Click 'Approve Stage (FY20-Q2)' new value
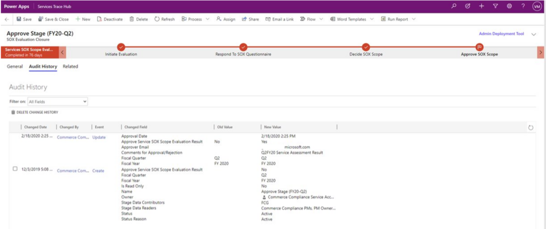This screenshot has height=229, width=546. tap(284, 191)
